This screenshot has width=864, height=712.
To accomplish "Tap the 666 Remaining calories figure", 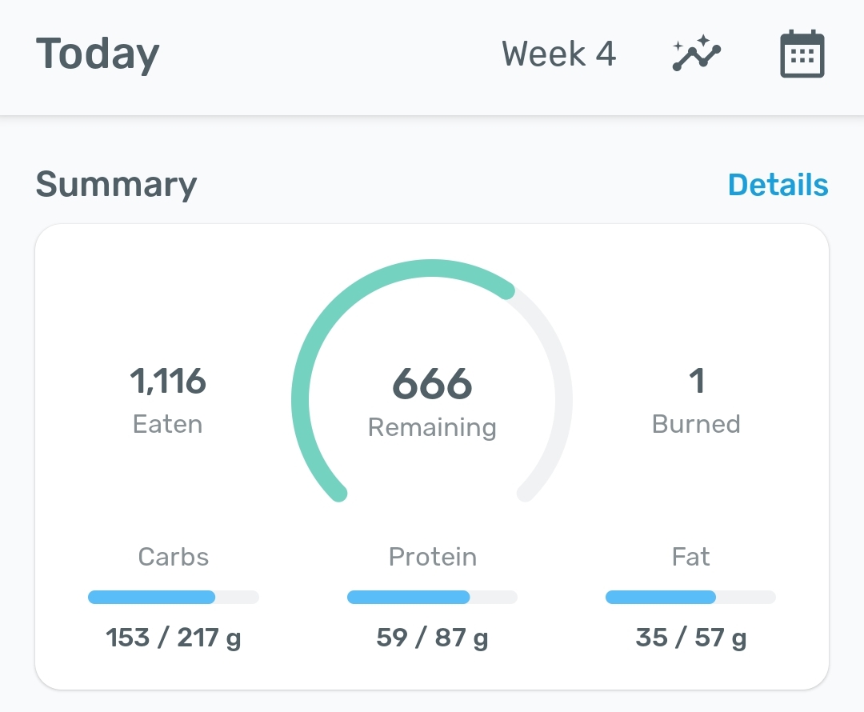I will (x=432, y=384).
